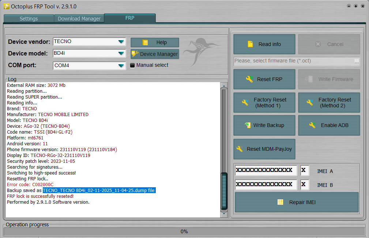Open the Download Manager tab
Image resolution: width=369 pixels, height=238 pixels.
point(79,19)
